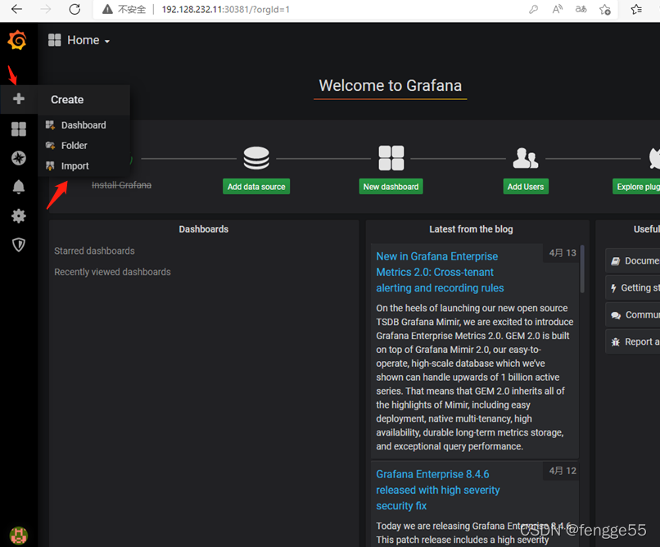Screen dimensions: 660x547
Task: Reload the page with refresh icon
Action: click(75, 9)
